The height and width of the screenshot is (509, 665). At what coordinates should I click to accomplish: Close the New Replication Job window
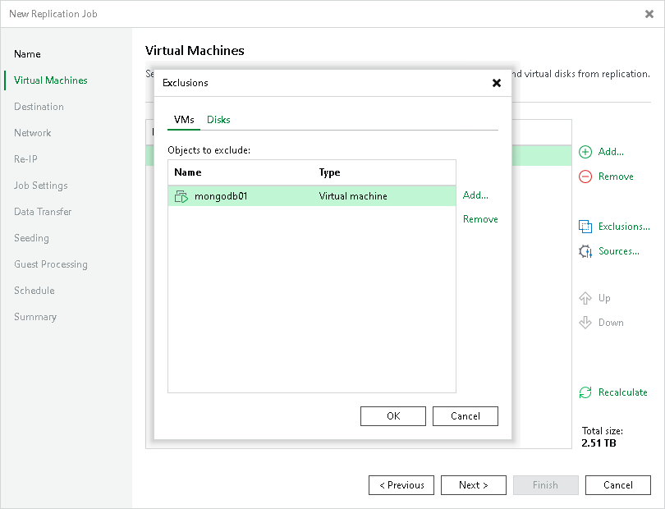(x=649, y=14)
